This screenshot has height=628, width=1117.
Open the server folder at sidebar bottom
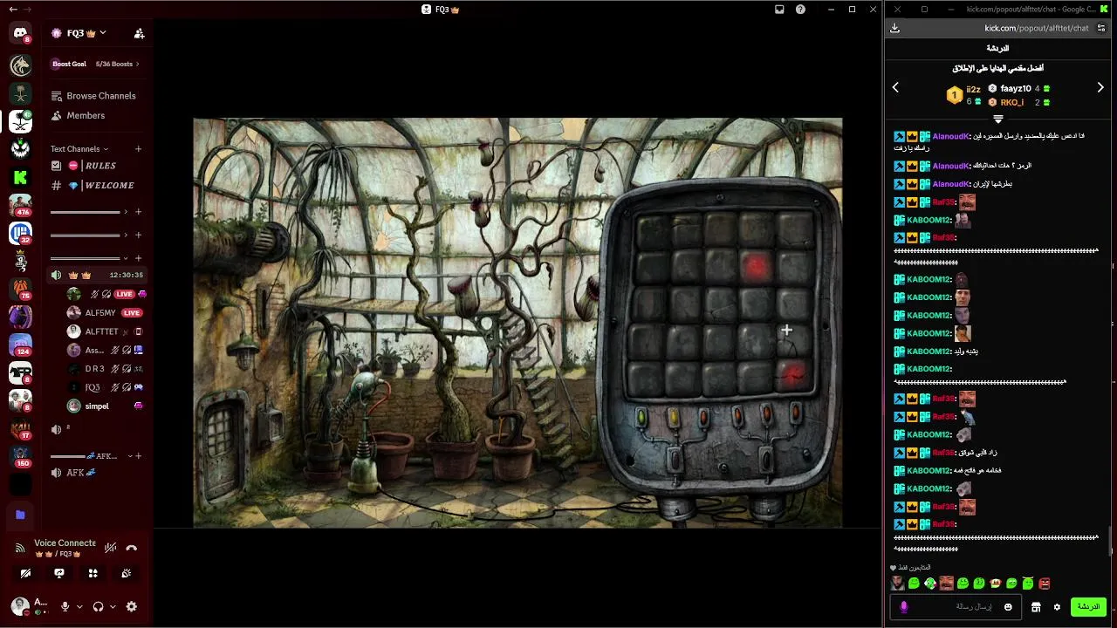tap(20, 515)
